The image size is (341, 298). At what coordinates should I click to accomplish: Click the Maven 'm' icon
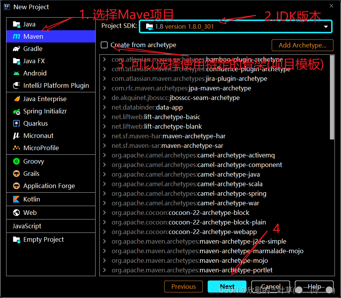tap(16, 36)
